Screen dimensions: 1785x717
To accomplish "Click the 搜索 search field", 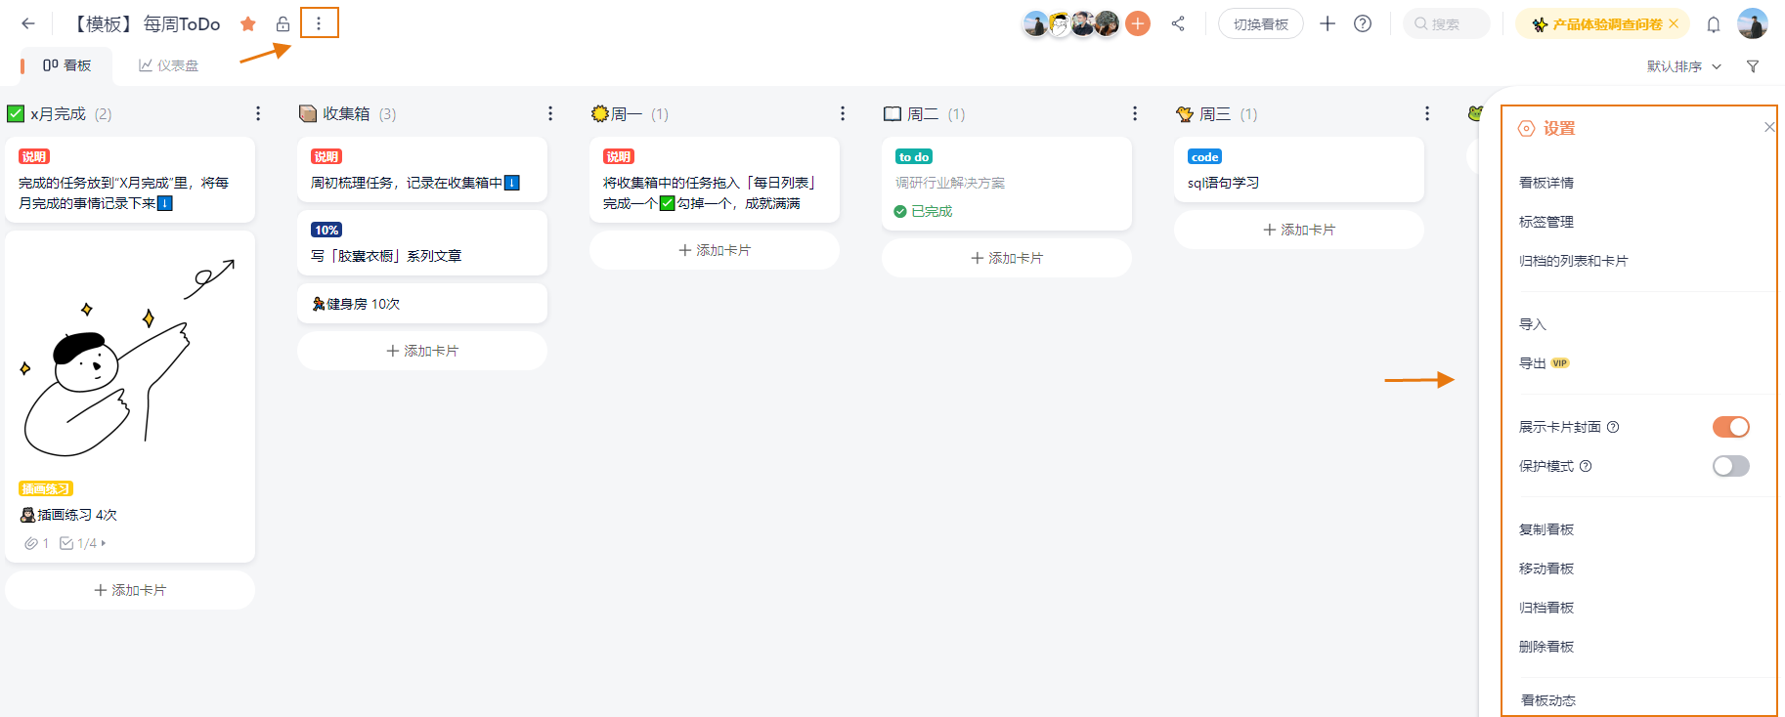I will tap(1446, 24).
